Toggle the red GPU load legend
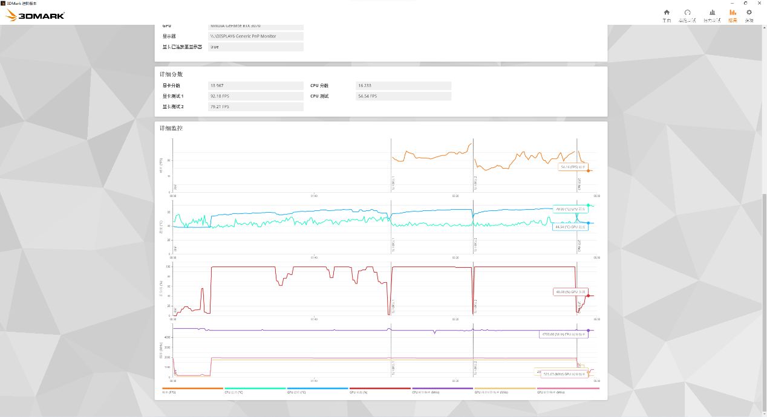 [380, 390]
